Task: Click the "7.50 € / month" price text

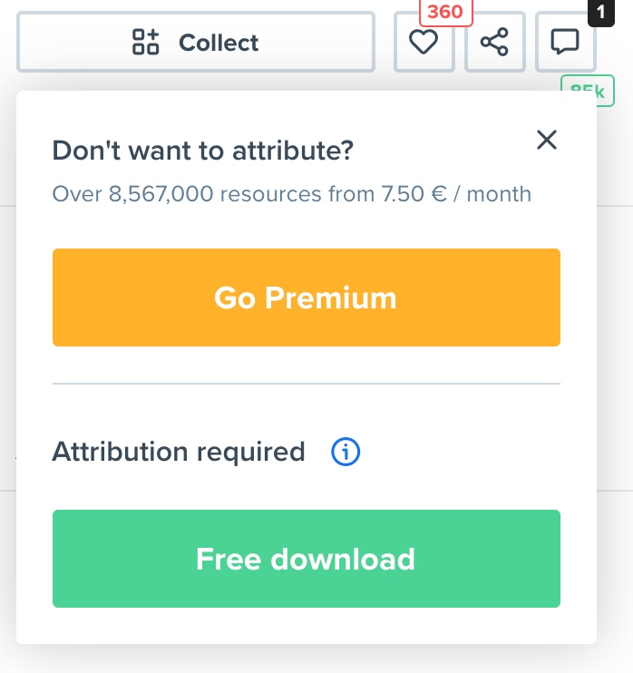Action: [457, 193]
